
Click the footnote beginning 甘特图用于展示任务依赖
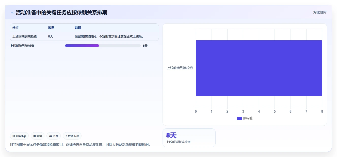[x=80, y=145]
